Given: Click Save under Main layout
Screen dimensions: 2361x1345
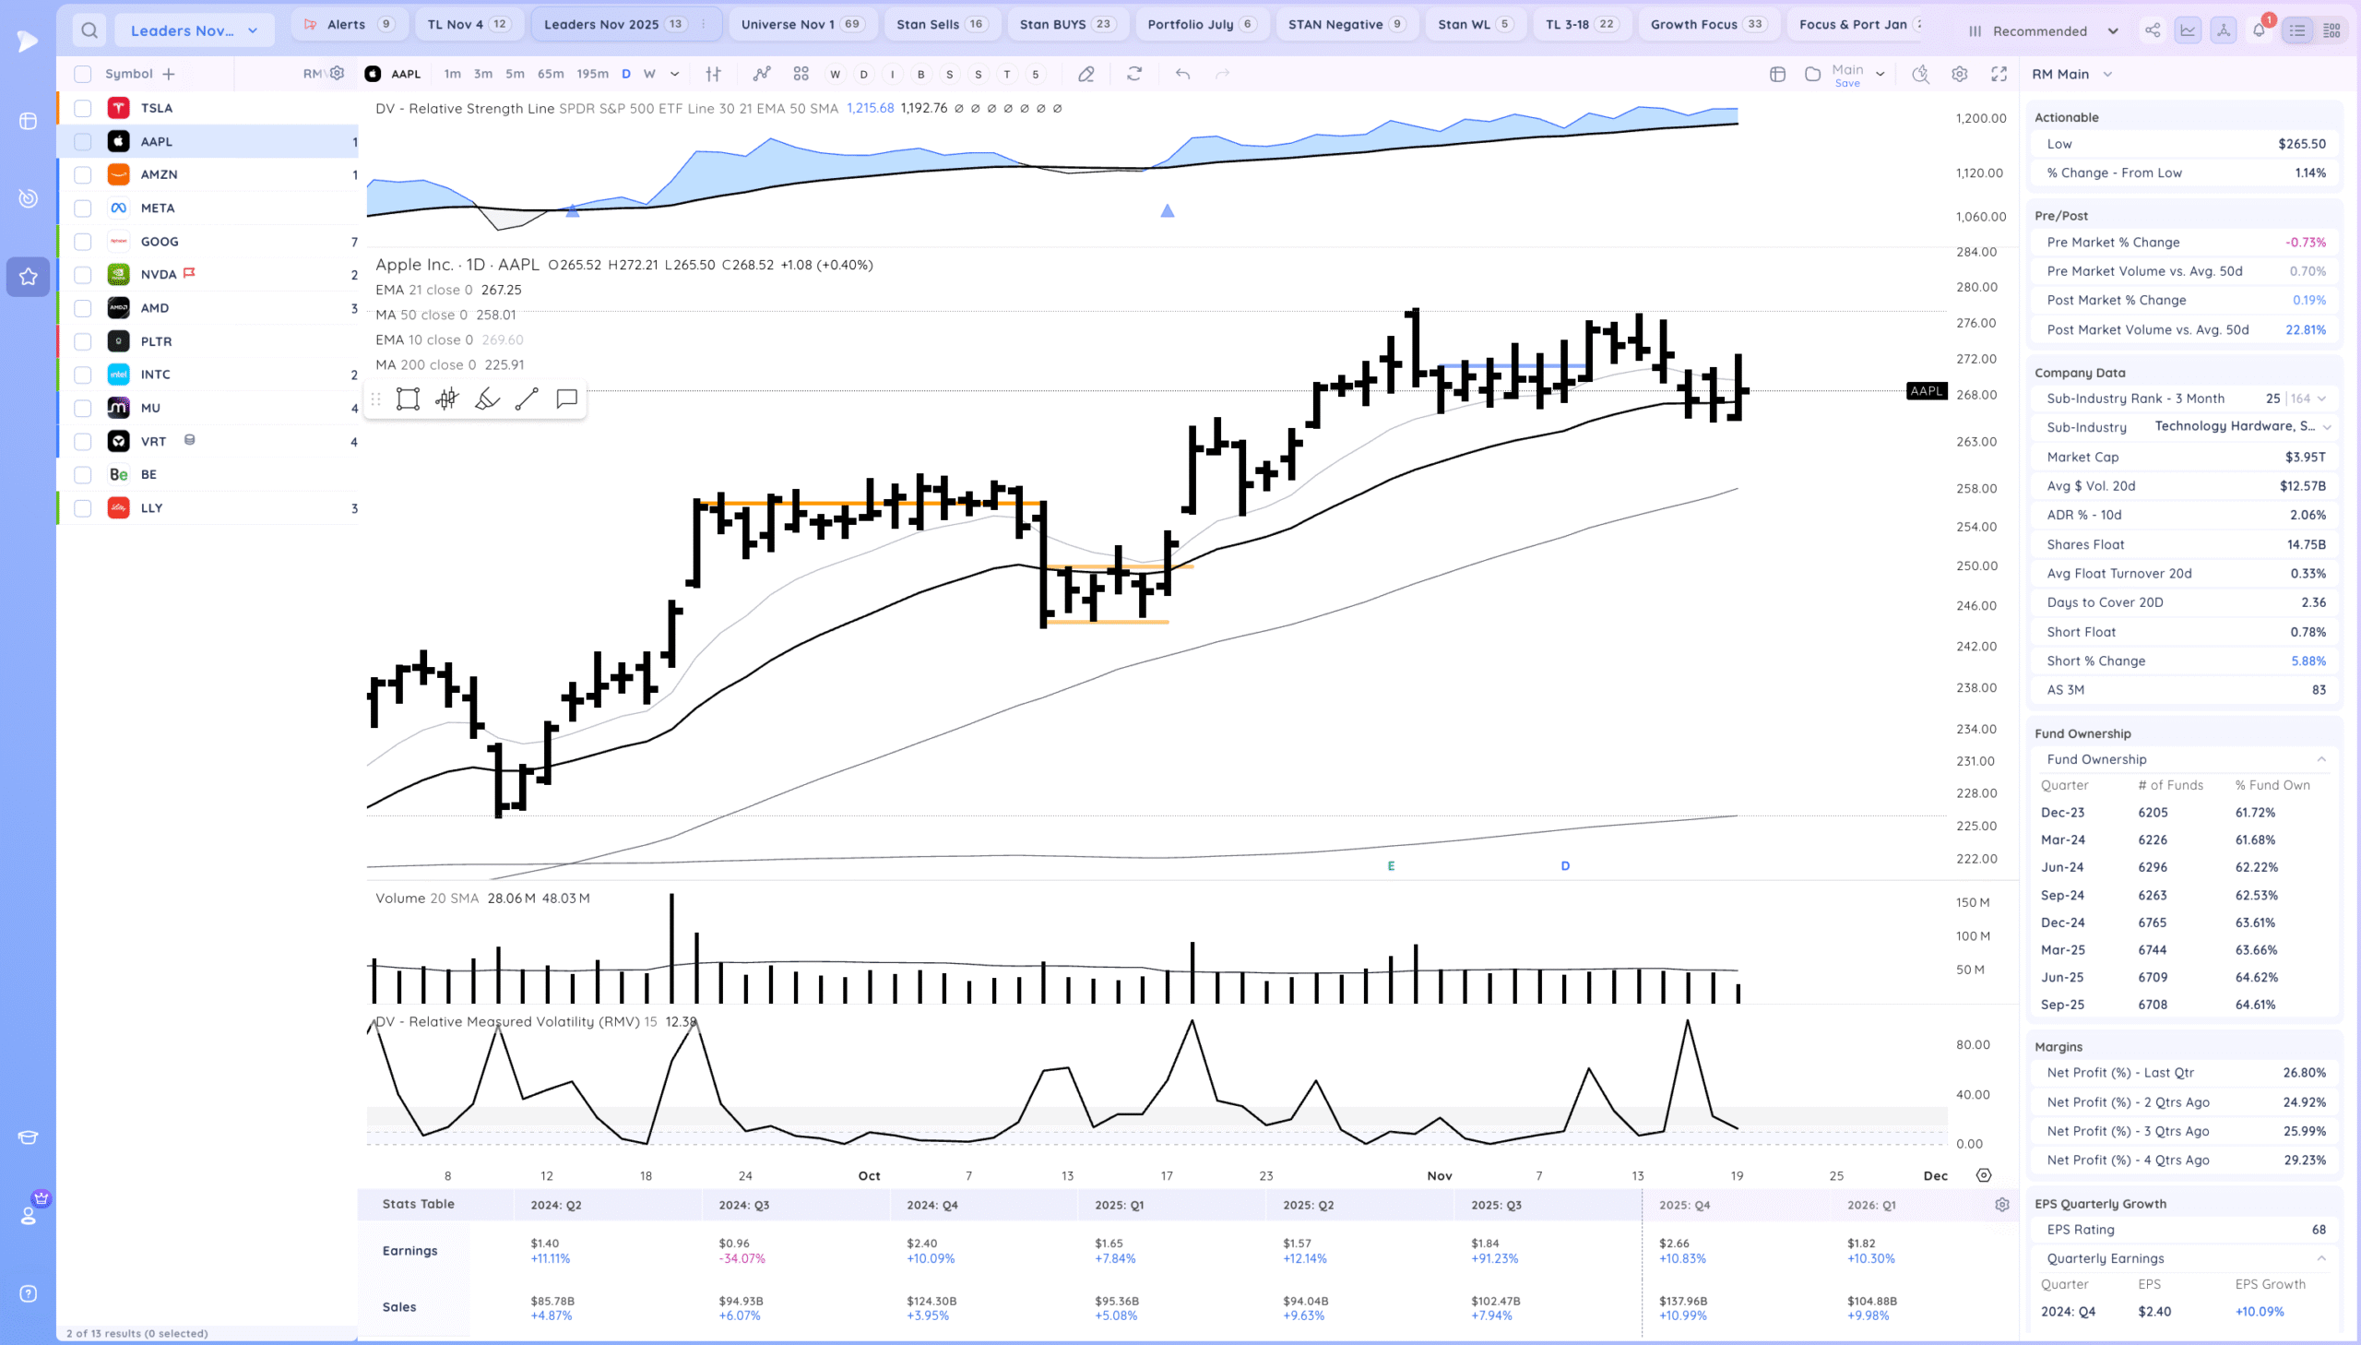Looking at the screenshot, I should click(x=1846, y=83).
